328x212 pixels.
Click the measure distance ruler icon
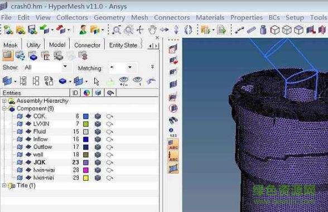251,30
